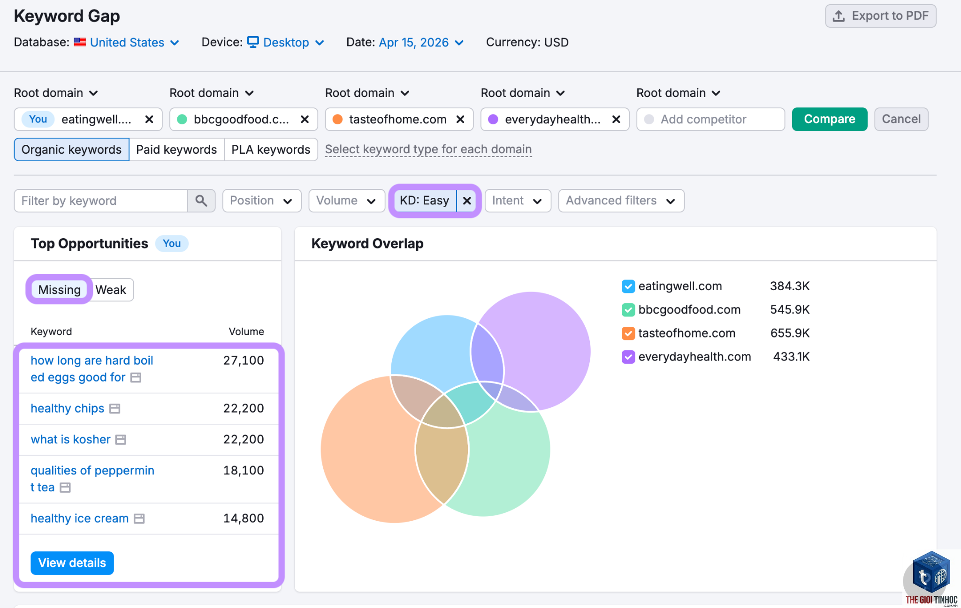Click the Keyword column header
961x608 pixels.
52,331
